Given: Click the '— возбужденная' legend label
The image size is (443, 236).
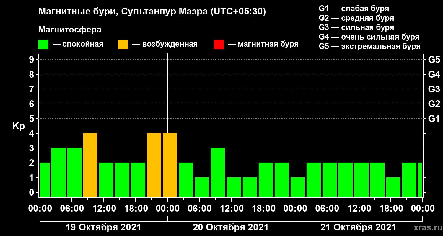Looking at the screenshot, I should pos(165,45).
